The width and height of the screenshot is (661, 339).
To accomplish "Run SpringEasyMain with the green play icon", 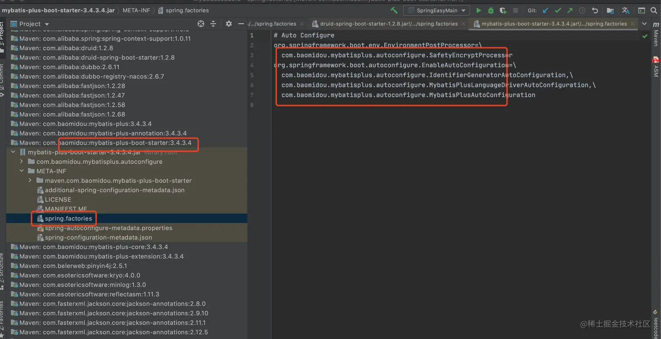I will click(479, 10).
